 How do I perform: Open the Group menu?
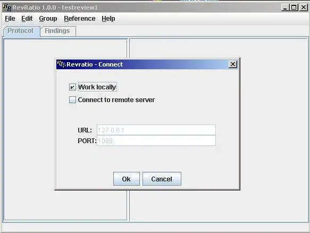(x=48, y=19)
